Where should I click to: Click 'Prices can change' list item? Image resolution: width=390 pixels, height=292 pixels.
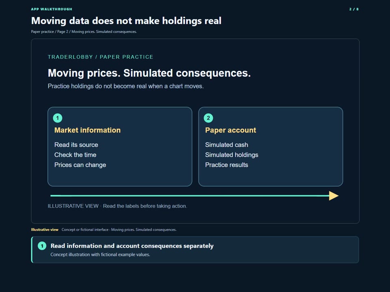pyautogui.click(x=80, y=165)
